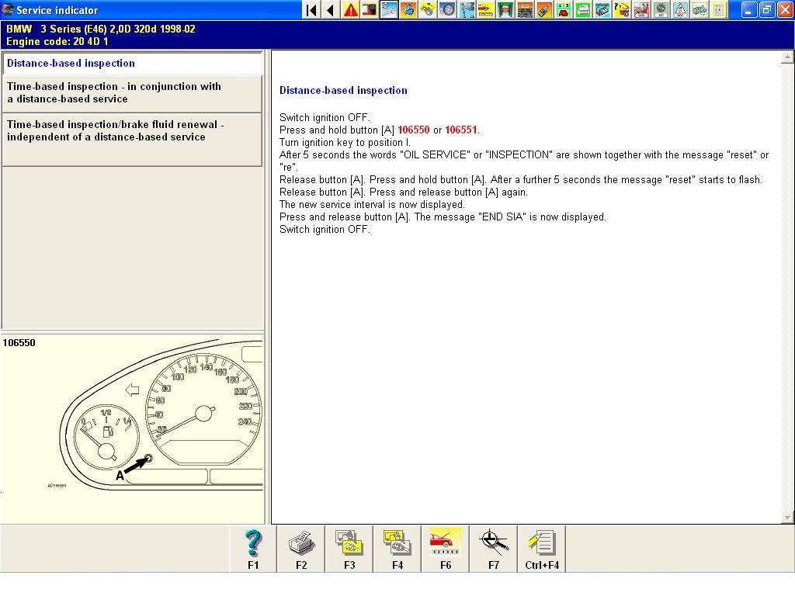Select Time-based inspection/brake fluid renewal item
795x596 pixels.
tap(132, 140)
